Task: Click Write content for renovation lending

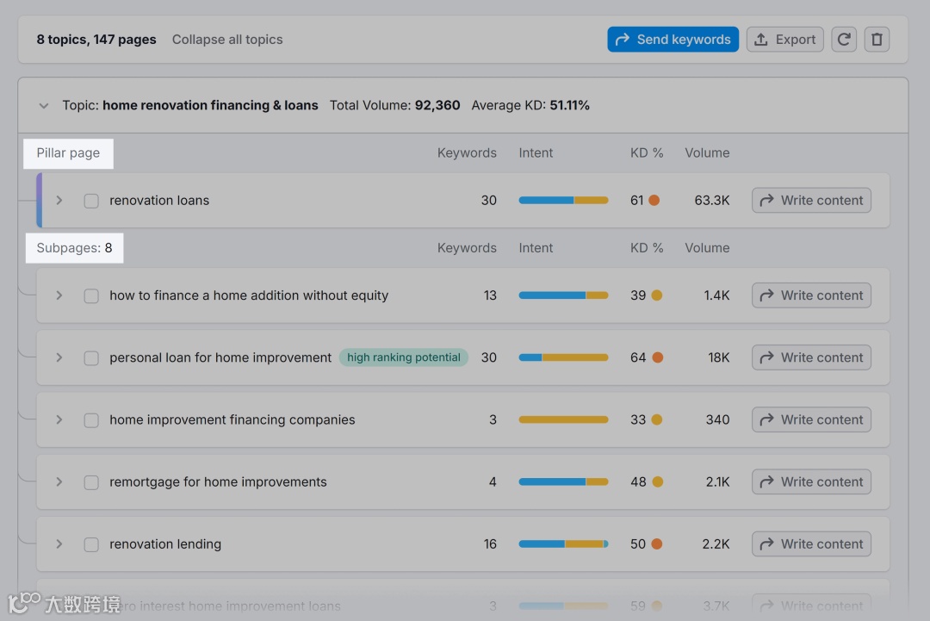Action: [x=811, y=544]
